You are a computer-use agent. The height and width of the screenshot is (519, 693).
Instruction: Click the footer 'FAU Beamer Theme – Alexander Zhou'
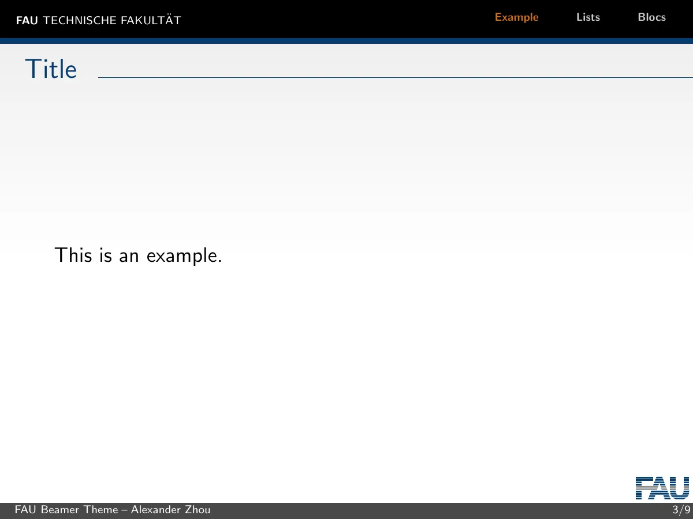tap(113, 510)
